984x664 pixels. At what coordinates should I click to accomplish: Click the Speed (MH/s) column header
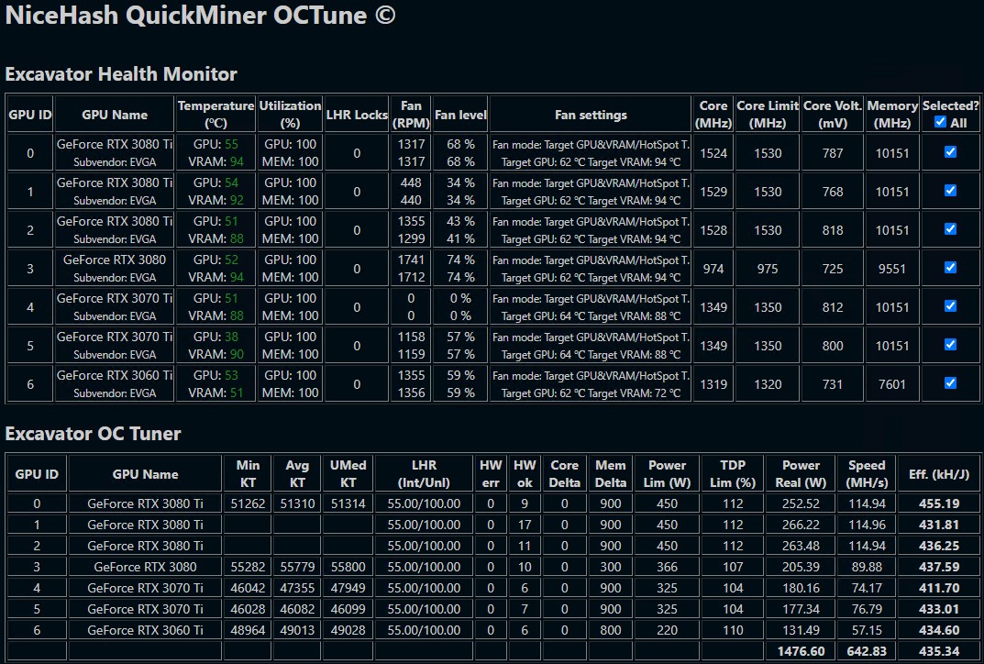coord(867,474)
